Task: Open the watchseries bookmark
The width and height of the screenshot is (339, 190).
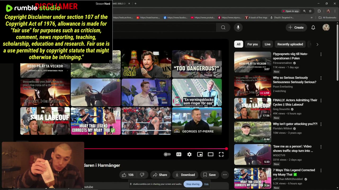Action: pos(148,18)
